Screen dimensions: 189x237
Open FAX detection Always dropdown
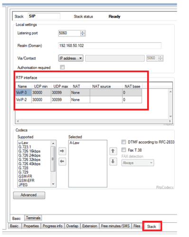pyautogui.click(x=138, y=163)
